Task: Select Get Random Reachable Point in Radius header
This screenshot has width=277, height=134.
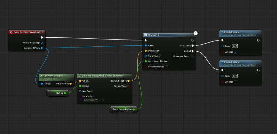Action: pyautogui.click(x=104, y=76)
